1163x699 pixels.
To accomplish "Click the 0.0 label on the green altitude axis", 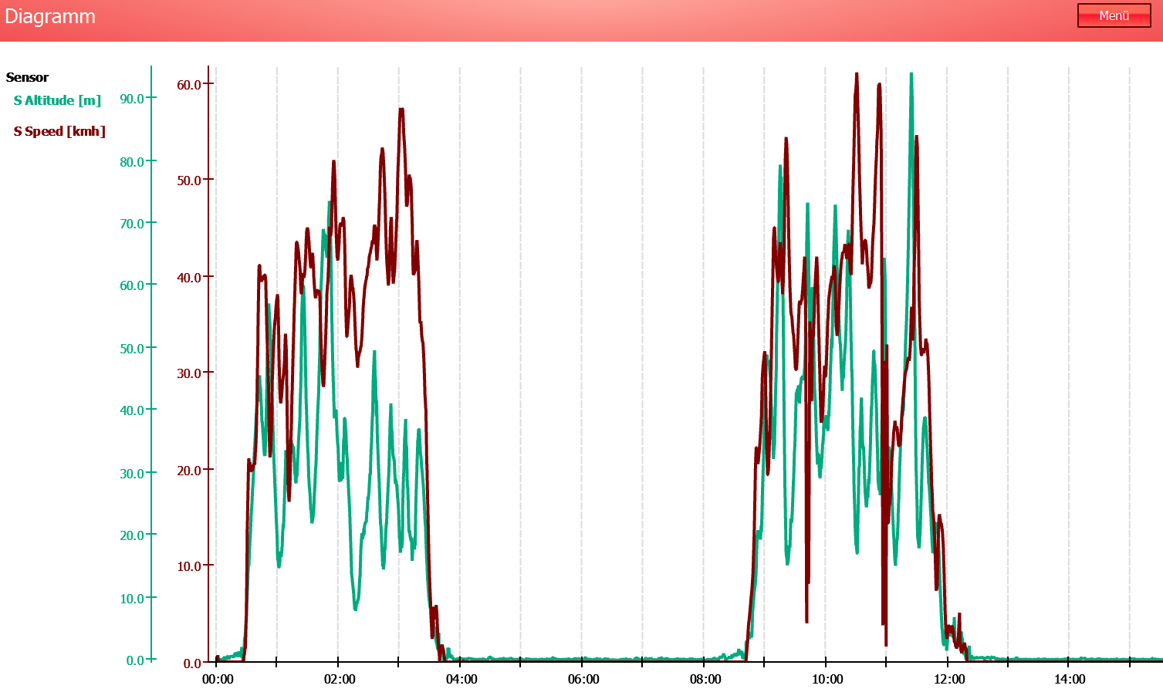I will pyautogui.click(x=135, y=660).
